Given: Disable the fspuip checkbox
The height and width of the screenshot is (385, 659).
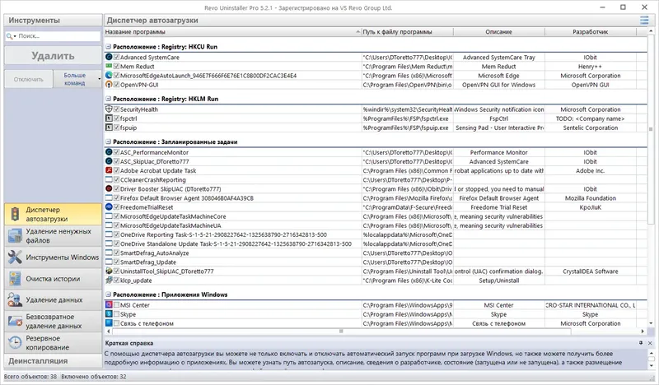Looking at the screenshot, I should point(116,128).
